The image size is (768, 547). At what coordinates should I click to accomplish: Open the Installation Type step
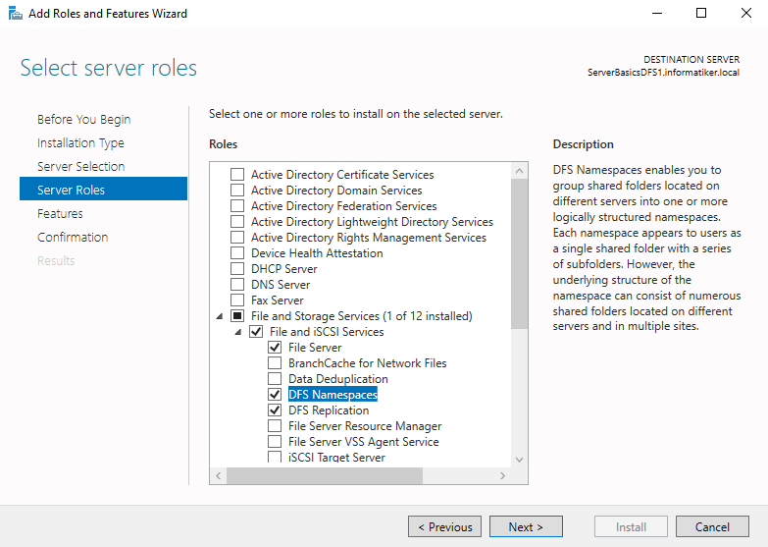point(80,142)
